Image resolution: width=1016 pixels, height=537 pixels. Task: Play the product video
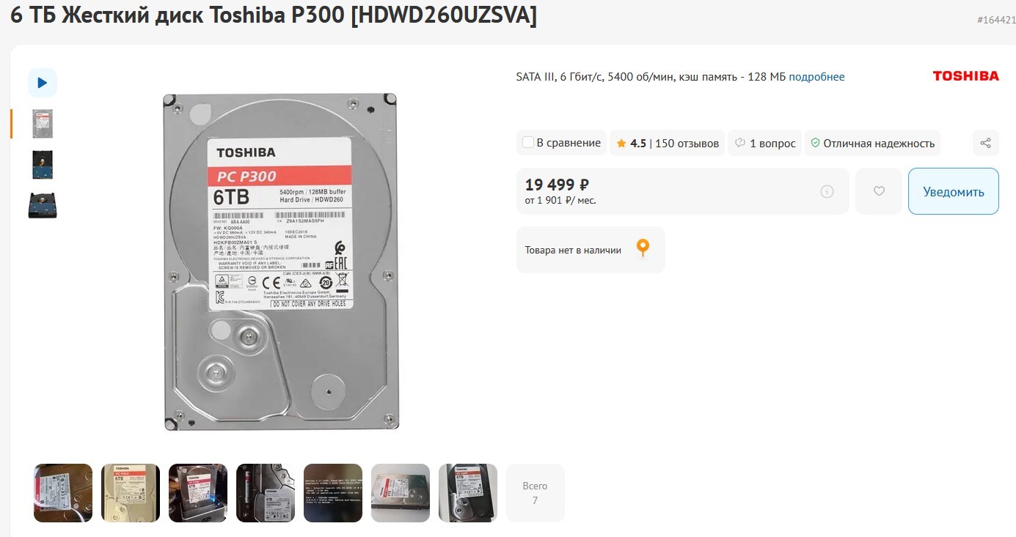[x=43, y=83]
